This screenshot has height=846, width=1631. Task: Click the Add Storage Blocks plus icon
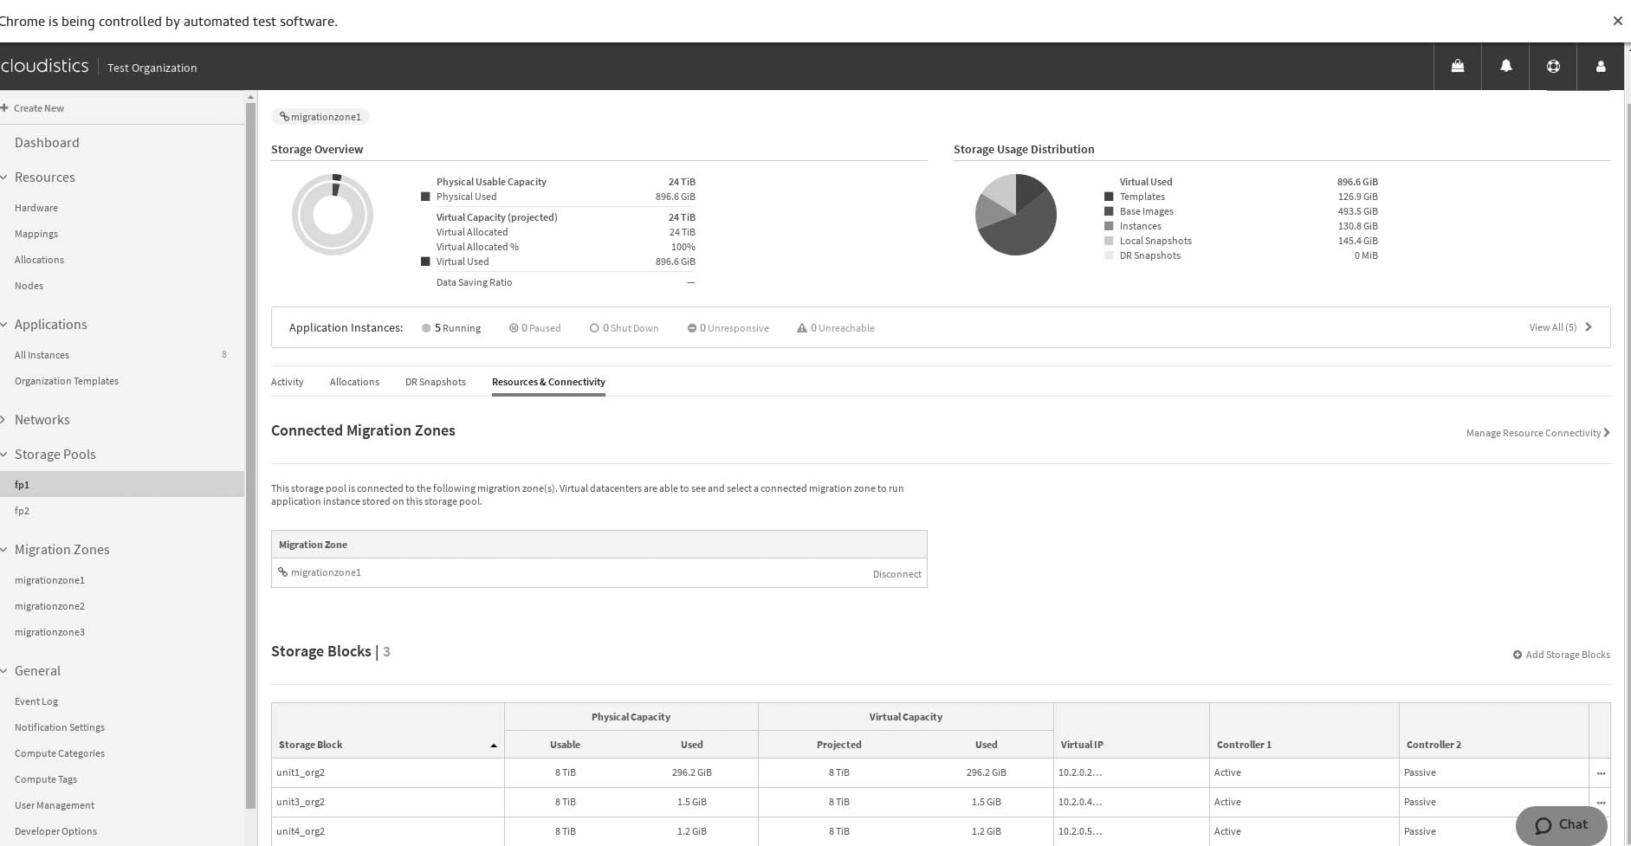pyautogui.click(x=1518, y=655)
